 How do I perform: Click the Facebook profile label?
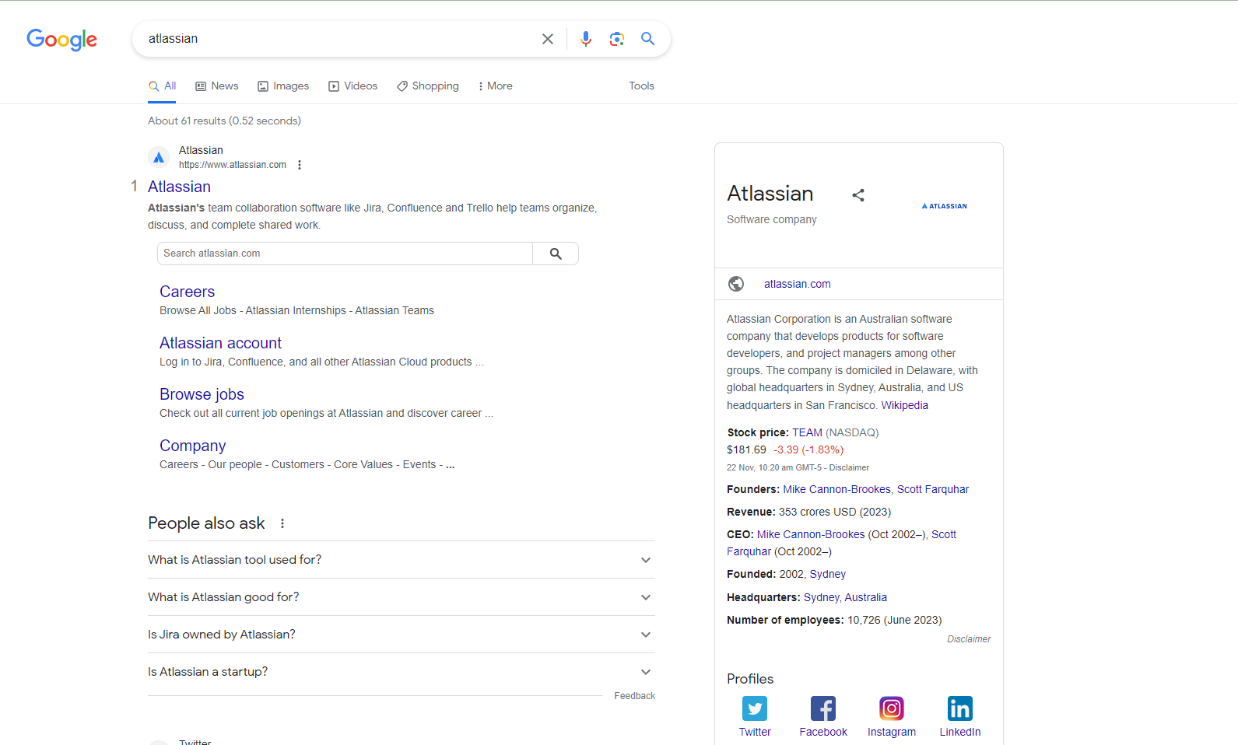[x=823, y=732]
